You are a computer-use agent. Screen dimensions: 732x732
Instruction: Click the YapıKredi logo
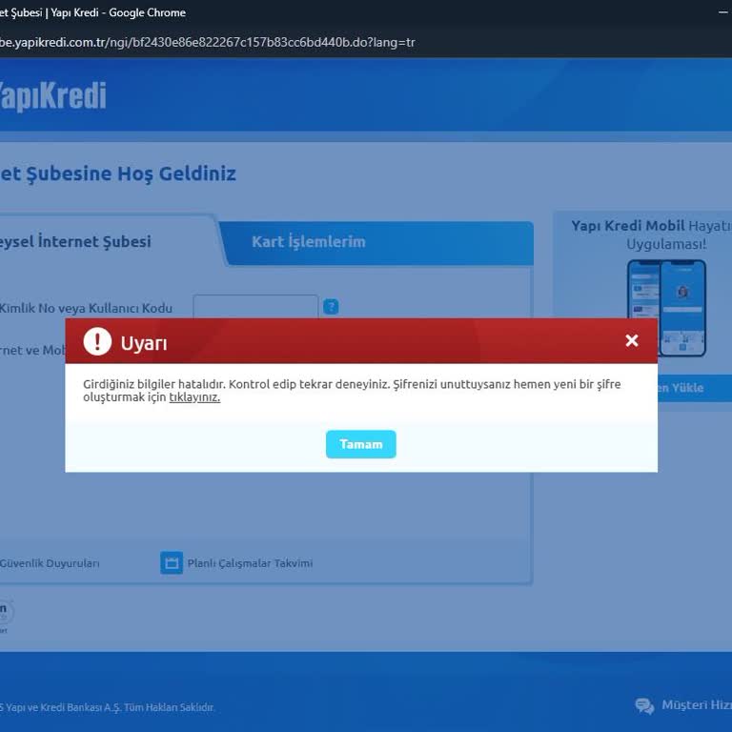[52, 96]
